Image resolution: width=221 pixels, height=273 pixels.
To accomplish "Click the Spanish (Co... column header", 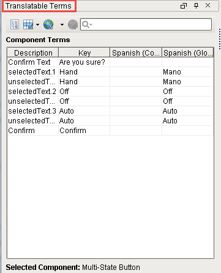I will (136, 53).
